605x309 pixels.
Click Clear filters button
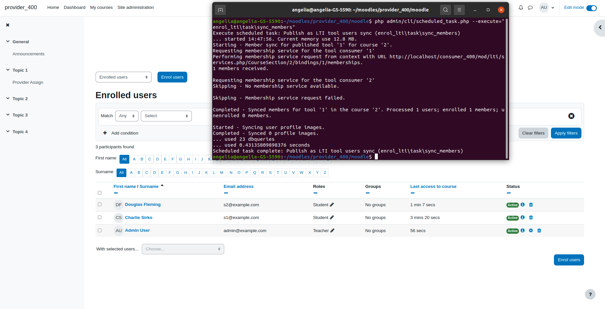coord(533,133)
